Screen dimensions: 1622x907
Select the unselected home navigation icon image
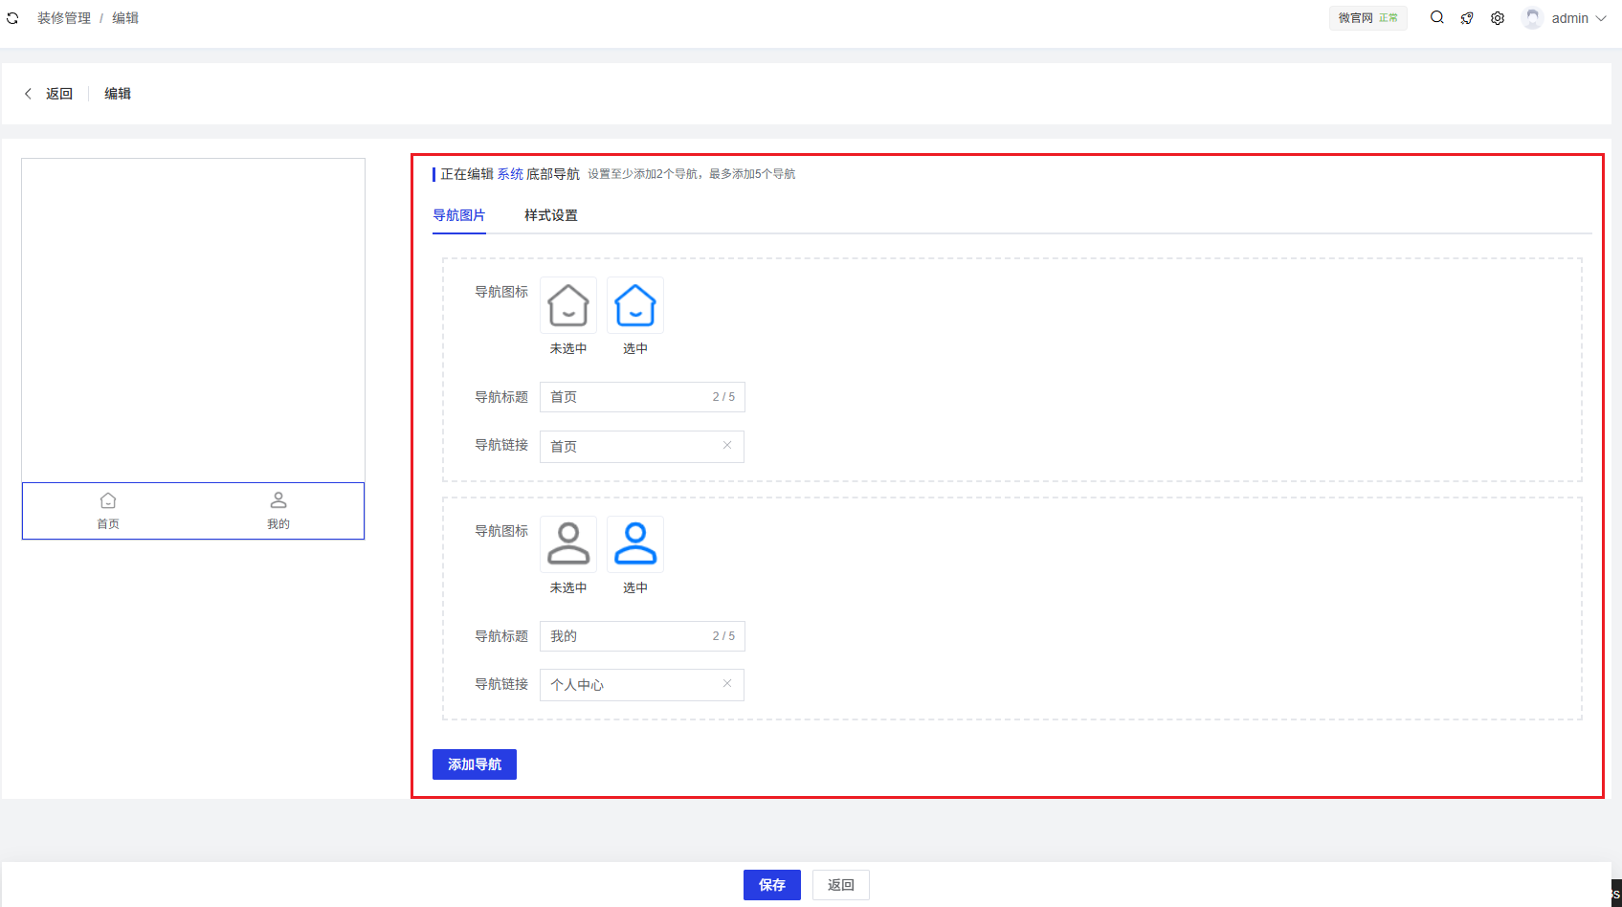pos(568,305)
